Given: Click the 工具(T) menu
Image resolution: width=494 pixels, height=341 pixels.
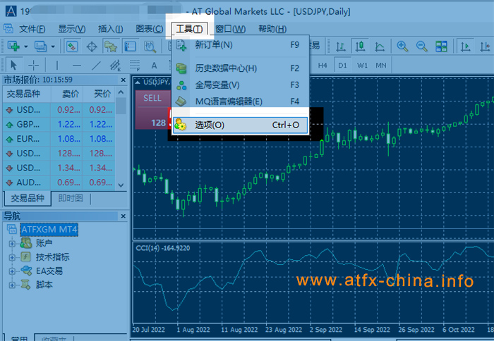Looking at the screenshot, I should tap(189, 29).
